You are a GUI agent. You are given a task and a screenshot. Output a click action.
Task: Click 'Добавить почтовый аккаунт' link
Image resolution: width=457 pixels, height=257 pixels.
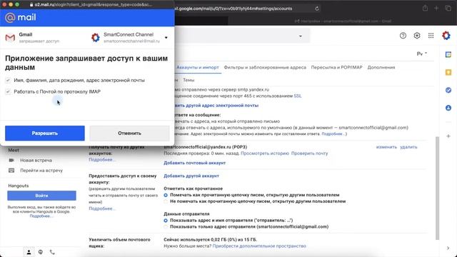[x=194, y=163]
